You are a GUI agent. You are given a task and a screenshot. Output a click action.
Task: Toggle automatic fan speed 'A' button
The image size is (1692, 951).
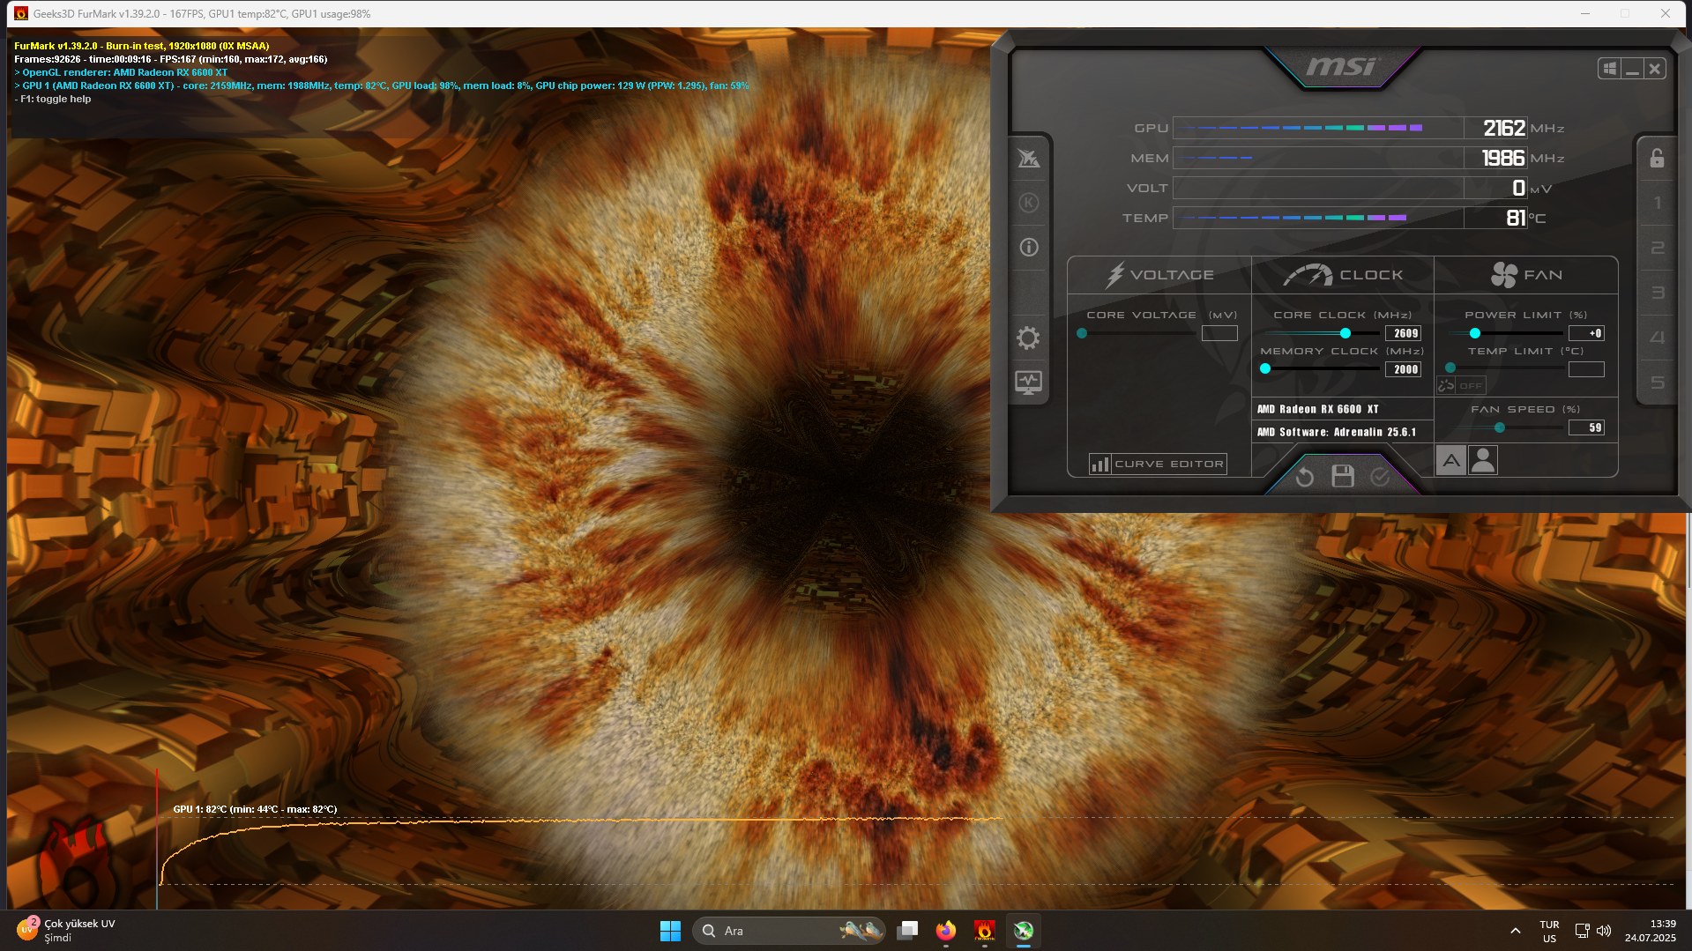(x=1451, y=460)
